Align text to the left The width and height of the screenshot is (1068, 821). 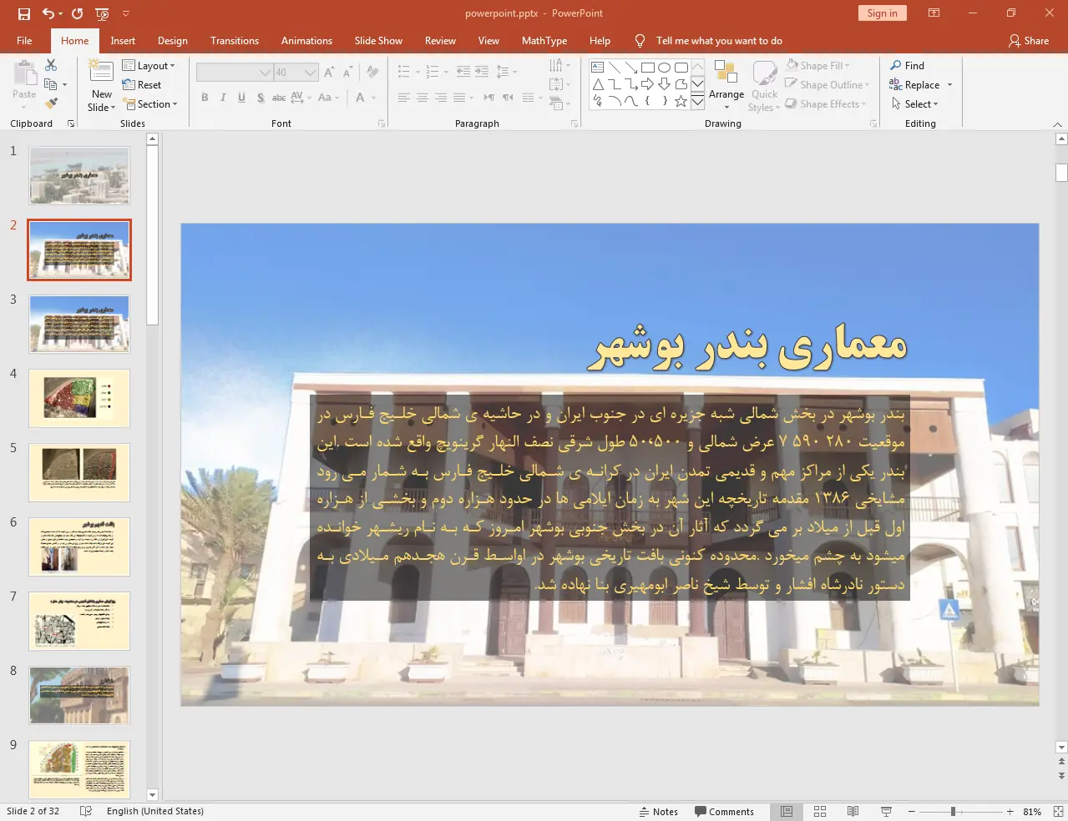click(x=403, y=98)
